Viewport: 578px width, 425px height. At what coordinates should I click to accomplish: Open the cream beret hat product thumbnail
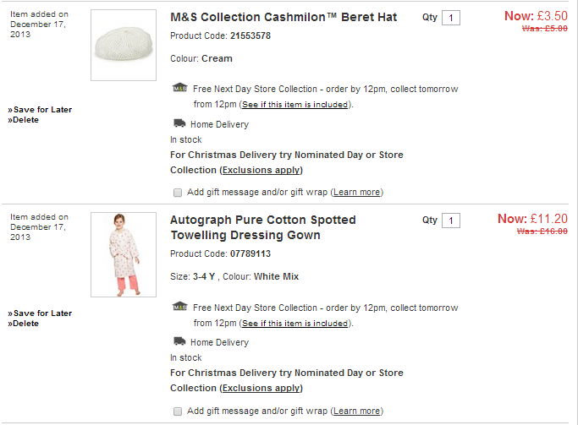(124, 44)
